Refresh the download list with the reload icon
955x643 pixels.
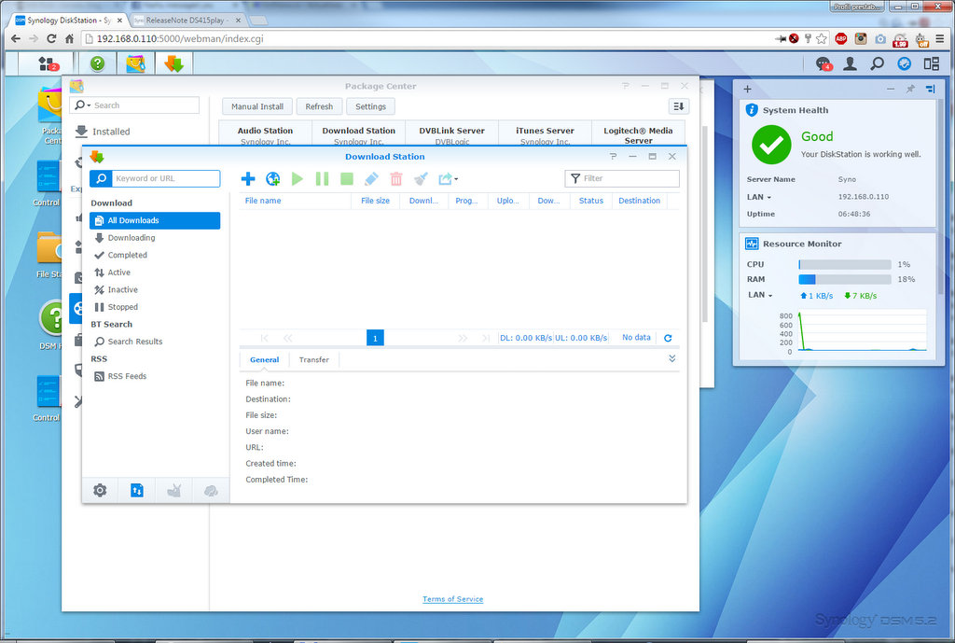click(668, 338)
